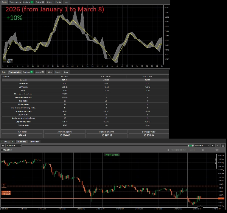The image size is (227, 213).
Task: Click the green +976.44 profit label on price chart
Action: point(112,155)
